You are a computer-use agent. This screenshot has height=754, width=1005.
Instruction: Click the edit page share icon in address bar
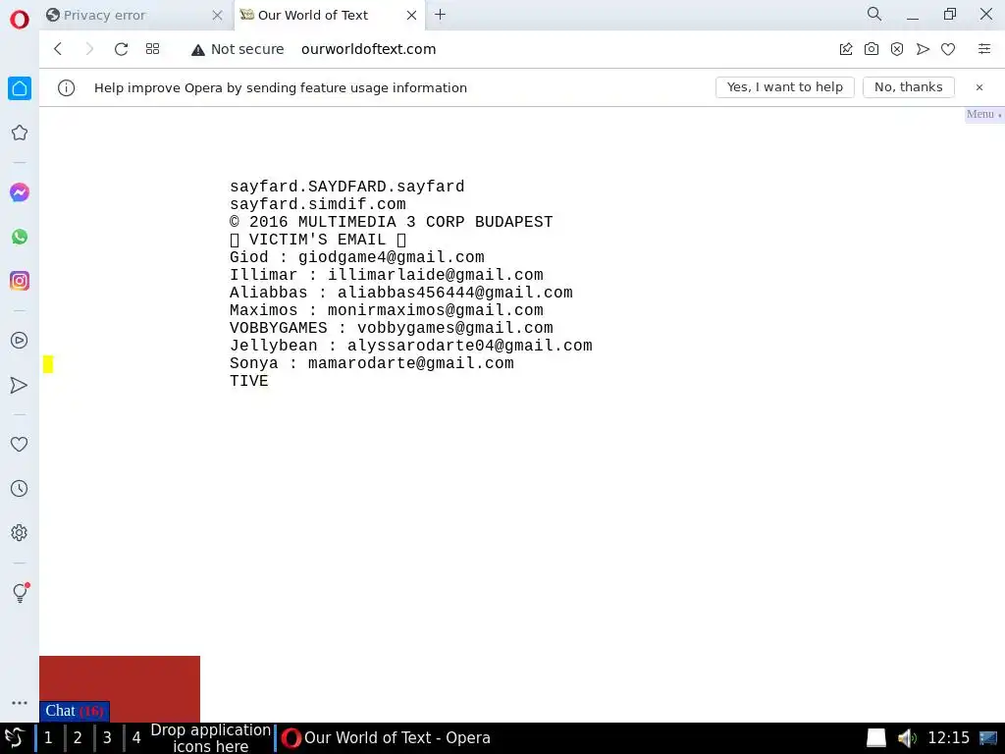point(846,49)
